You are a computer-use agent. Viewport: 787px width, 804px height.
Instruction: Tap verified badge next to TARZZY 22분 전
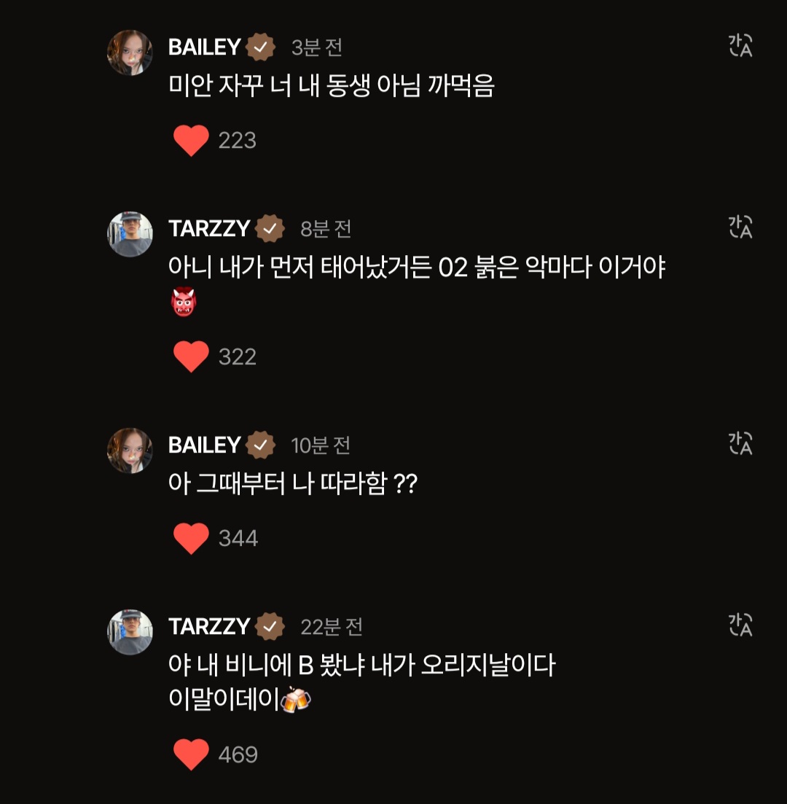click(270, 627)
